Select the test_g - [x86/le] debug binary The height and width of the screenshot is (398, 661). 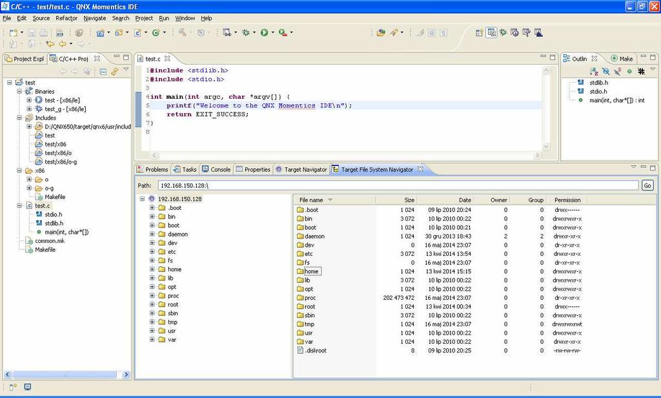(x=65, y=109)
